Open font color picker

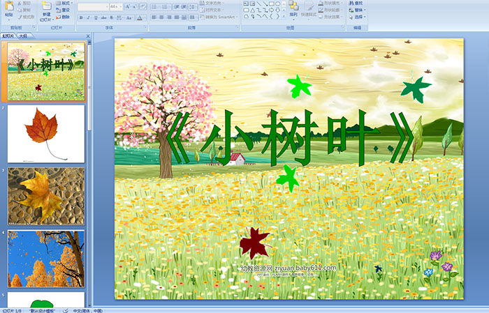(140, 17)
